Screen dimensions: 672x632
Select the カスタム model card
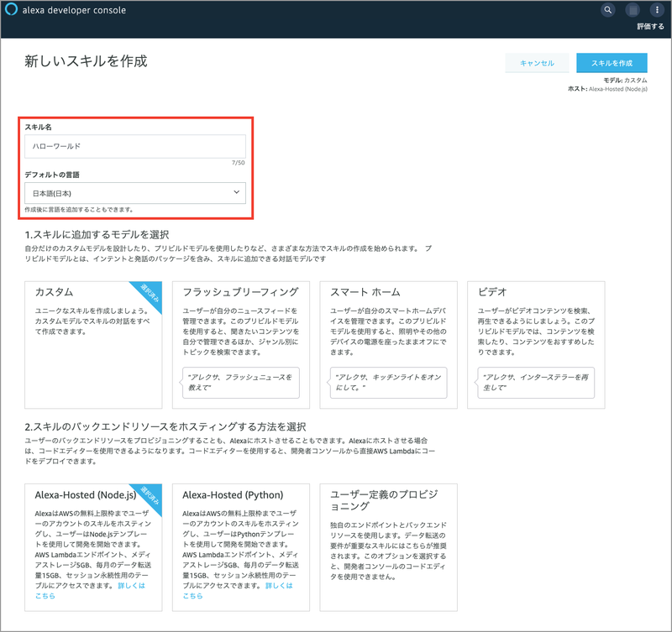click(x=93, y=345)
